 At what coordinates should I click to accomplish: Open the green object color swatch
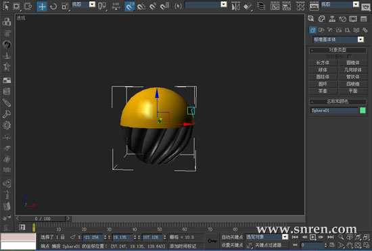pos(363,111)
